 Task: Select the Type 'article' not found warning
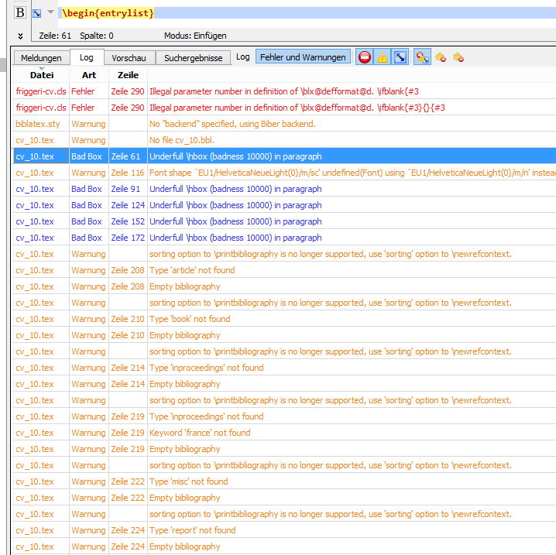(x=285, y=270)
